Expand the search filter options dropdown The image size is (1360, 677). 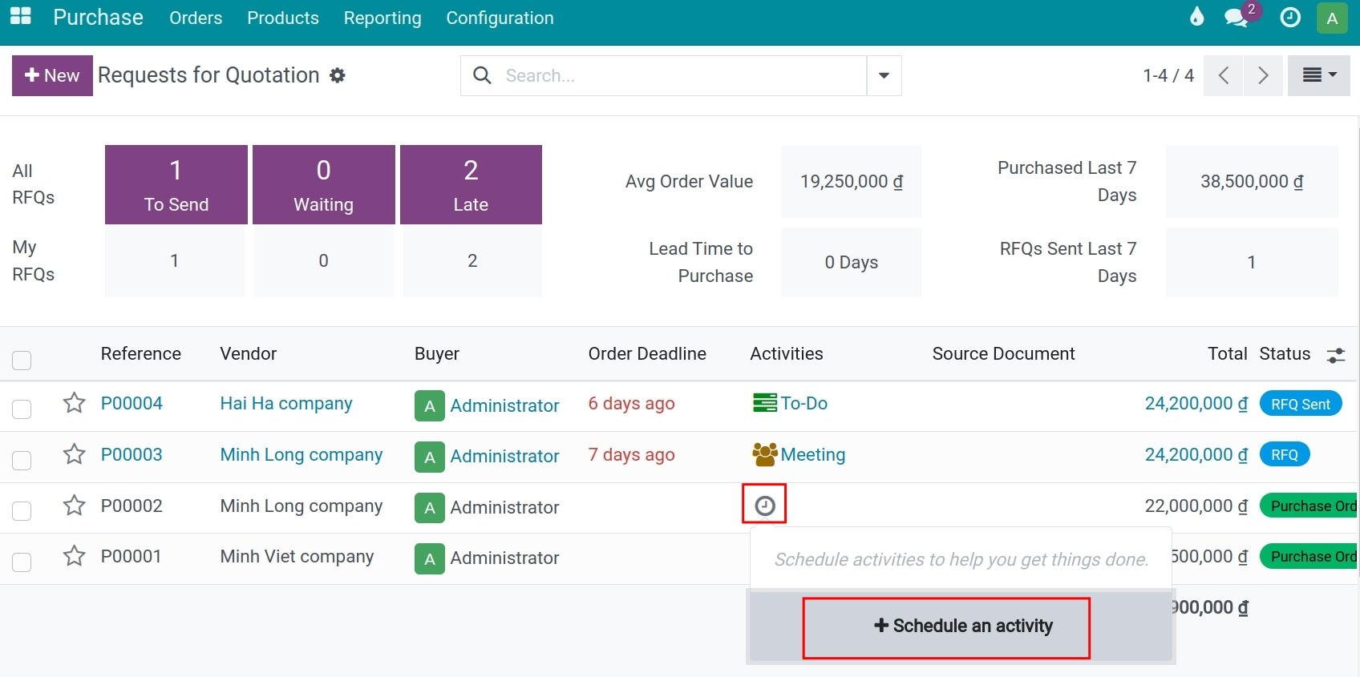pyautogui.click(x=884, y=75)
